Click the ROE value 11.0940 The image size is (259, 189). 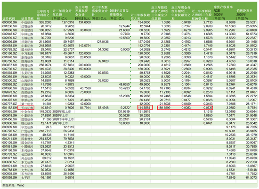click(230, 158)
